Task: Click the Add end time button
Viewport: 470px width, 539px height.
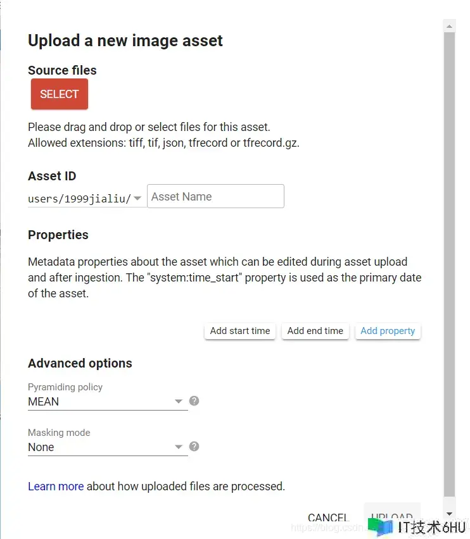Action: pos(315,331)
